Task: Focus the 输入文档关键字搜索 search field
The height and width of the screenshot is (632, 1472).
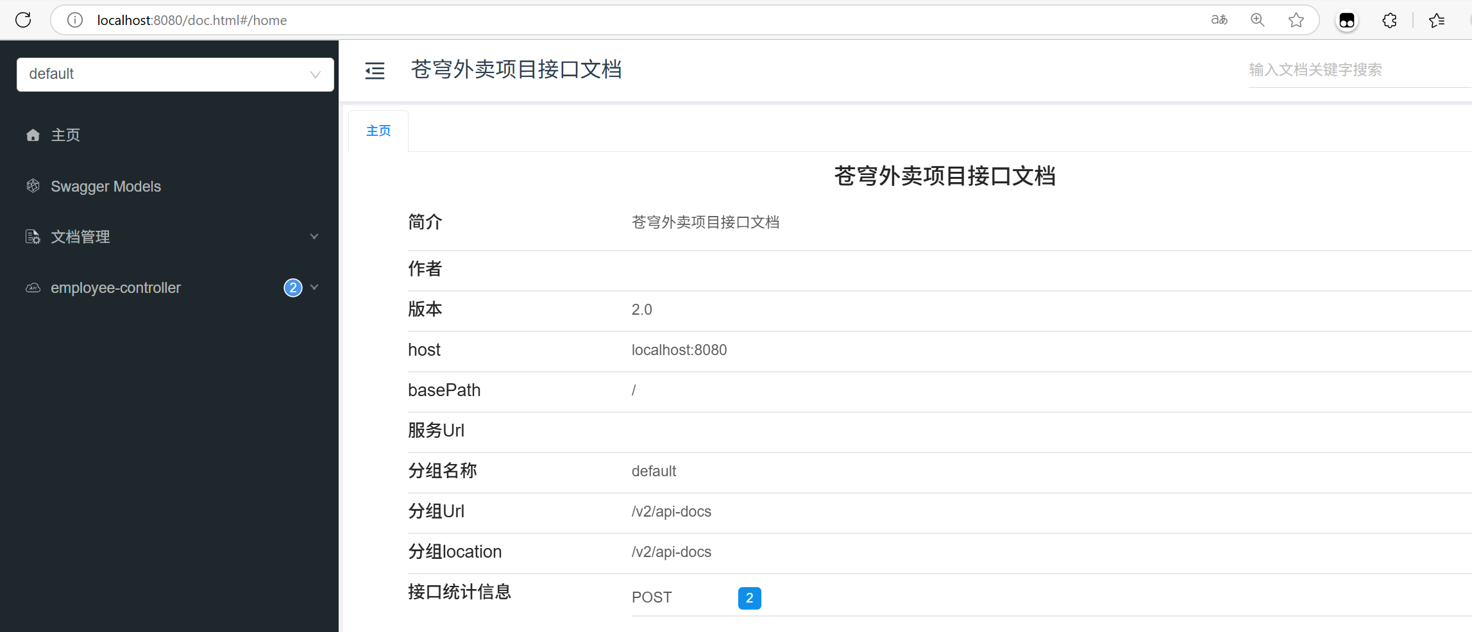Action: coord(1360,70)
